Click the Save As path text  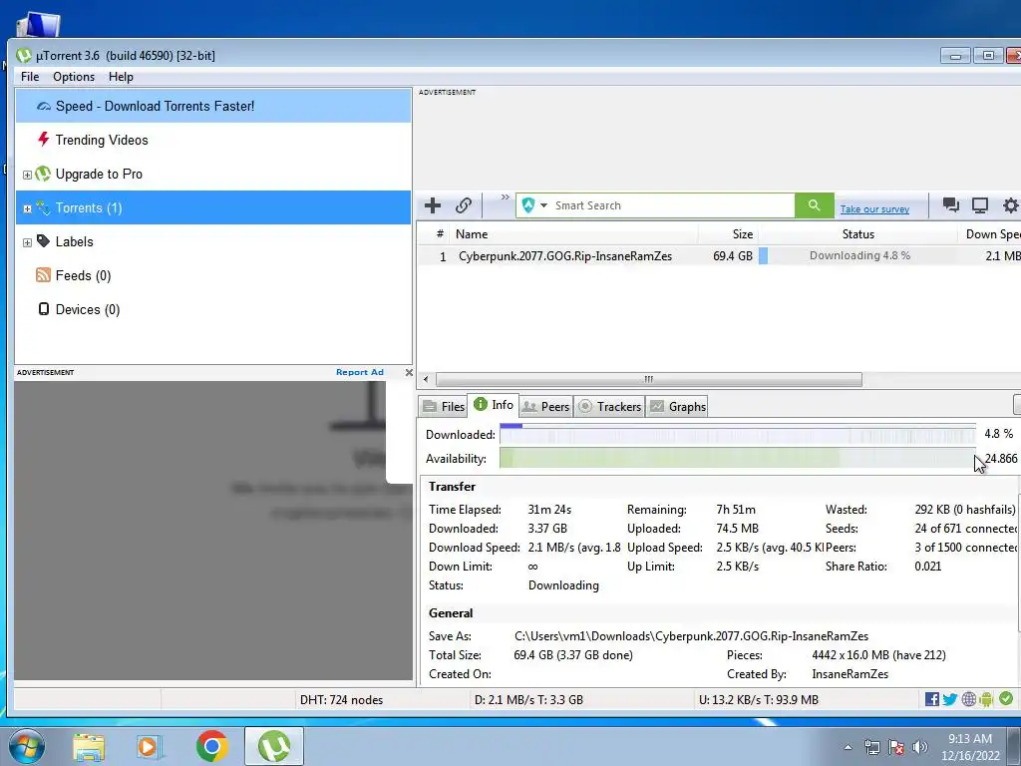[691, 636]
